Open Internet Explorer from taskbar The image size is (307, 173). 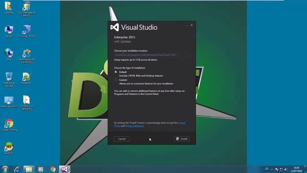click(17, 169)
